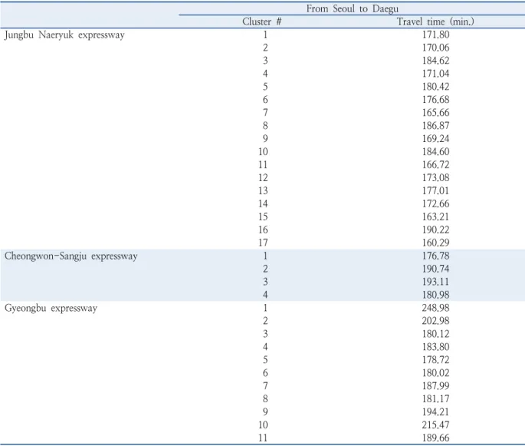Click the travel time value 248.98
This screenshot has width=525, height=446.
(435, 308)
